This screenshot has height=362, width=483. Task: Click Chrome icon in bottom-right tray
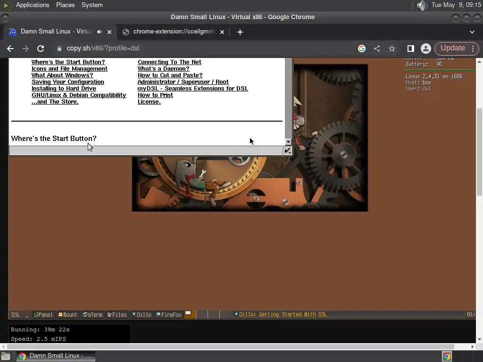447,356
